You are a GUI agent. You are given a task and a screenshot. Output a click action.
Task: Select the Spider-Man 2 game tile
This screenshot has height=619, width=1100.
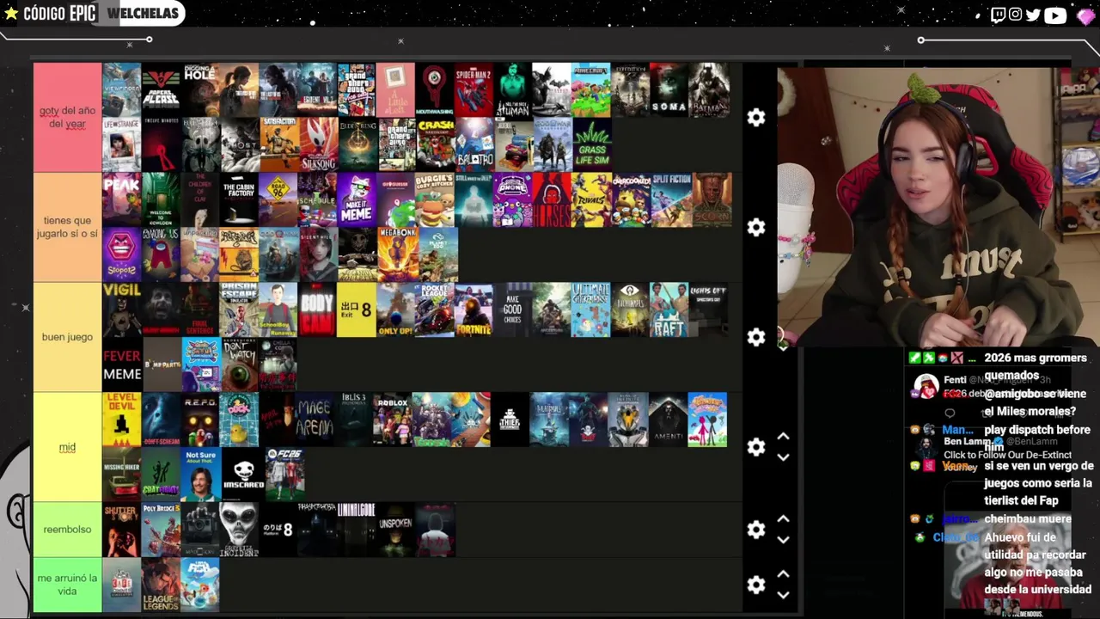[474, 89]
